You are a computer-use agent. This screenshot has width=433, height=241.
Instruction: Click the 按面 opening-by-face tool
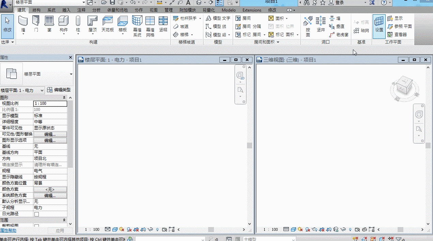pos(308,26)
